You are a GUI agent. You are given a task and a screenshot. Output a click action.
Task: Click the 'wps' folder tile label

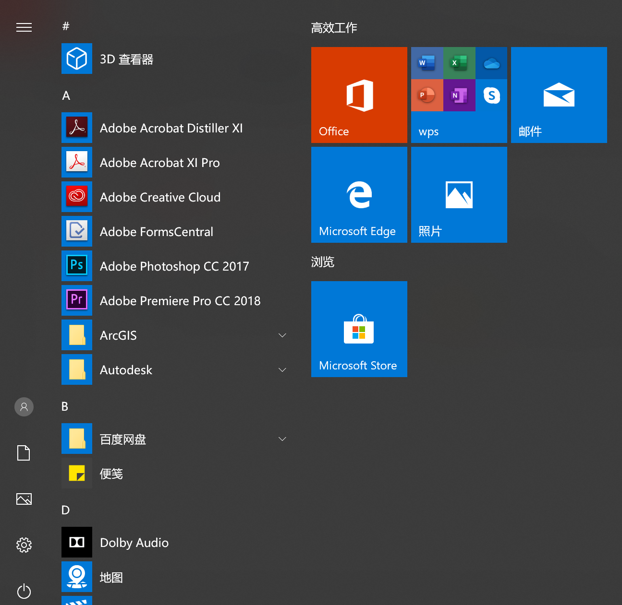(x=428, y=132)
